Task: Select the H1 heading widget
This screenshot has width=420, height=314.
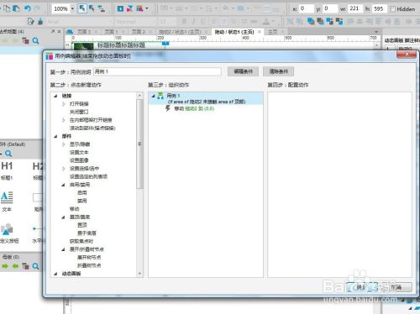Action: pyautogui.click(x=7, y=166)
